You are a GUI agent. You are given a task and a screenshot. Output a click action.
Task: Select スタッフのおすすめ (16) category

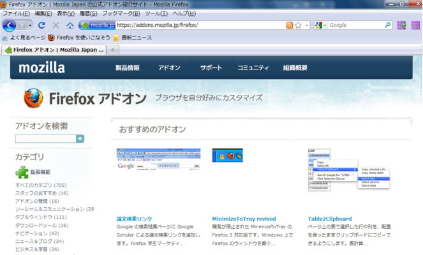pyautogui.click(x=42, y=193)
